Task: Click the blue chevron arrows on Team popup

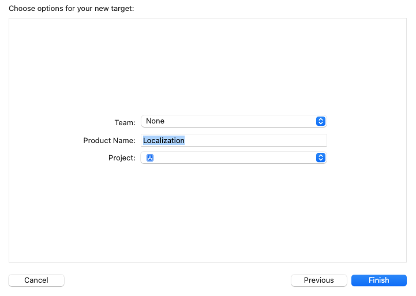Action: 321,121
